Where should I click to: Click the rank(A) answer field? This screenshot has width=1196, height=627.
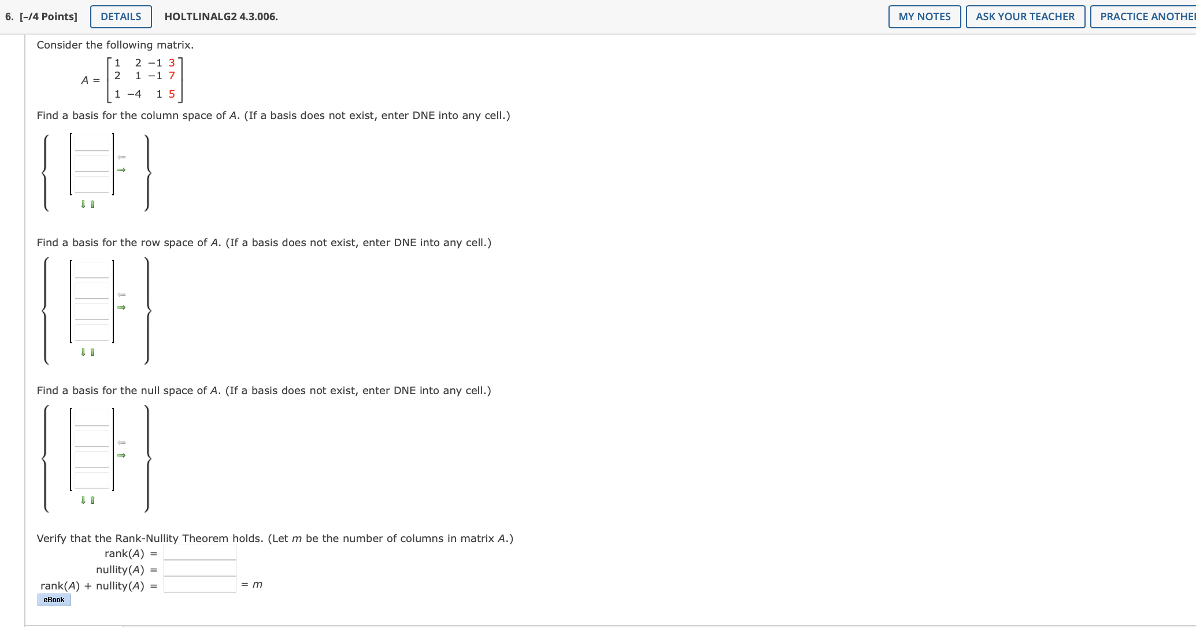[199, 553]
